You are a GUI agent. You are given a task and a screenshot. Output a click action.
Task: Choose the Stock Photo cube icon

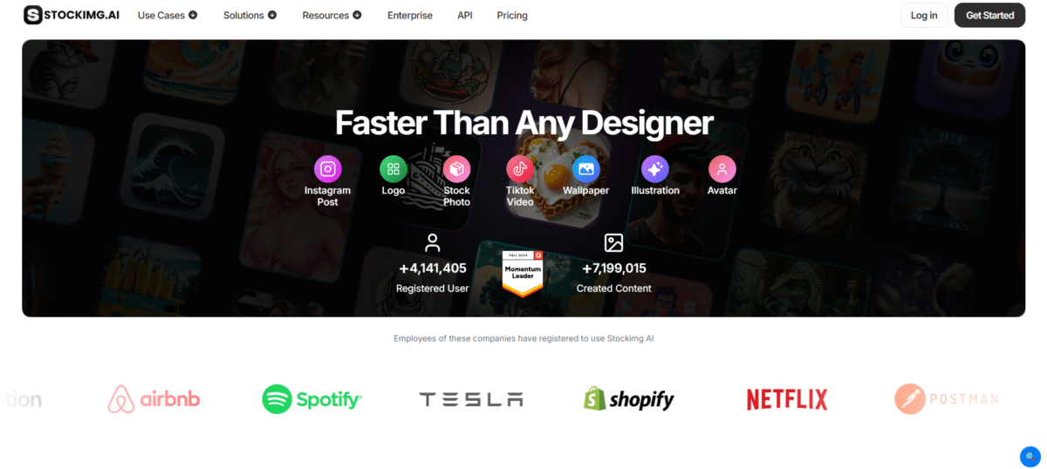tap(456, 169)
